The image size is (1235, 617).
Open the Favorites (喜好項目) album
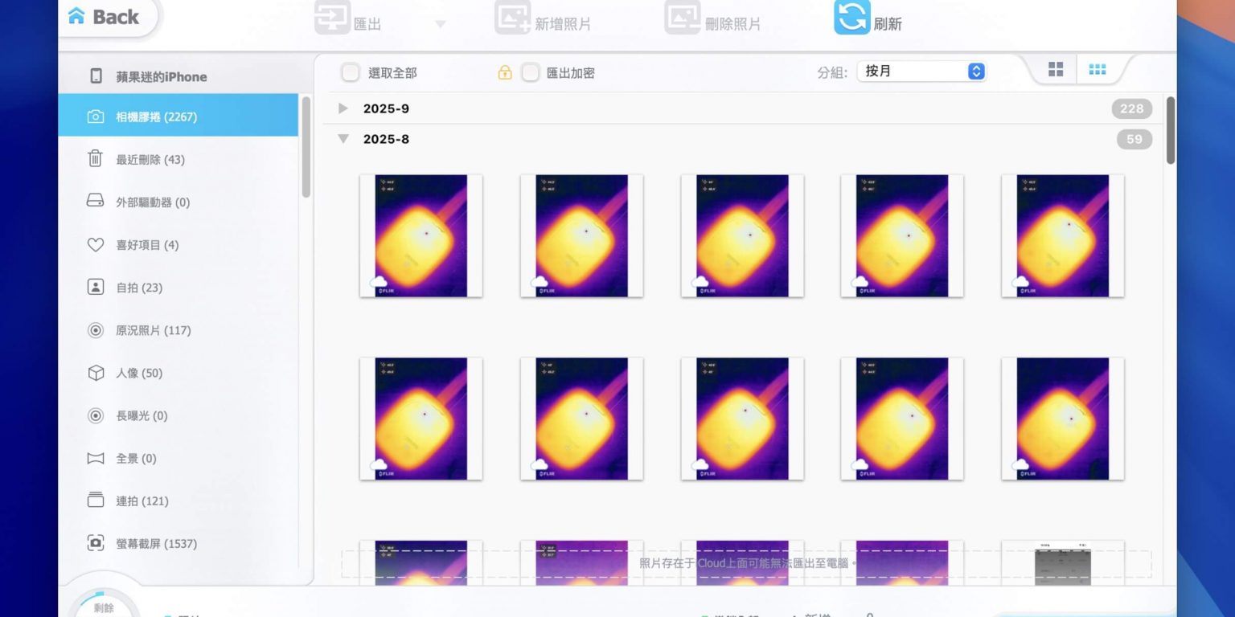[147, 244]
